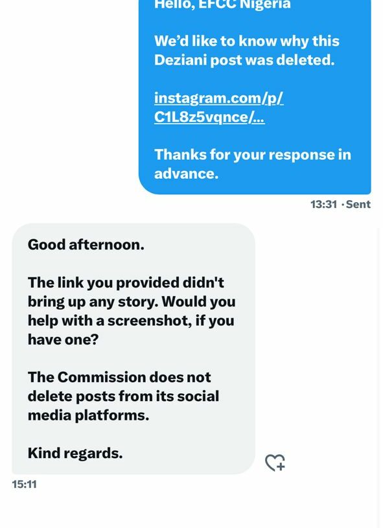Tap the 15:11 received timestamp
The image size is (383, 528).
(x=24, y=484)
